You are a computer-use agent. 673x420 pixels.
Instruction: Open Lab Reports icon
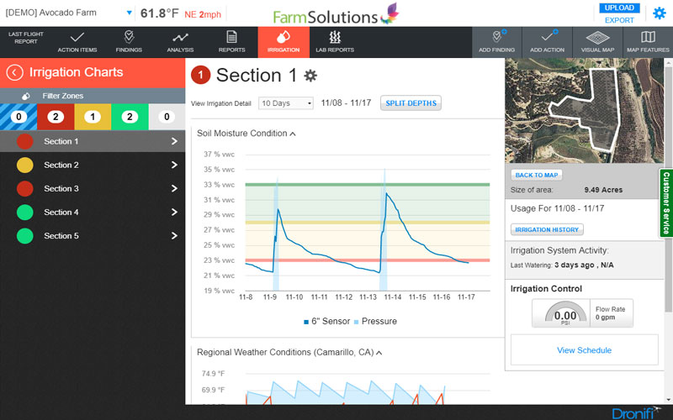click(334, 38)
